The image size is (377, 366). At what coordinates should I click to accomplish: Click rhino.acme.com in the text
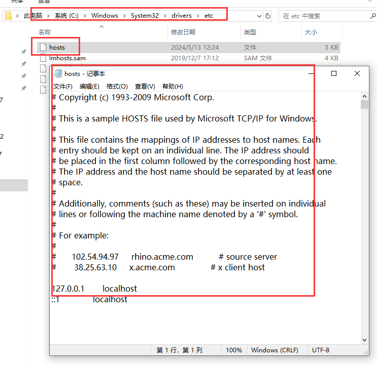pyautogui.click(x=162, y=257)
